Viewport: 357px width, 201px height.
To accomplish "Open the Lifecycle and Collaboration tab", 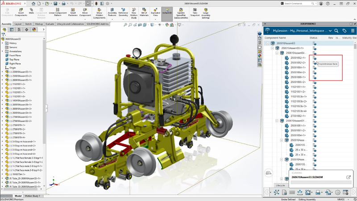I will click(x=71, y=24).
